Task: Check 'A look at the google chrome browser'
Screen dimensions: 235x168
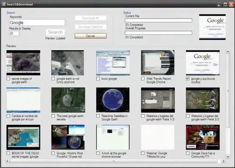Action: tap(98, 153)
